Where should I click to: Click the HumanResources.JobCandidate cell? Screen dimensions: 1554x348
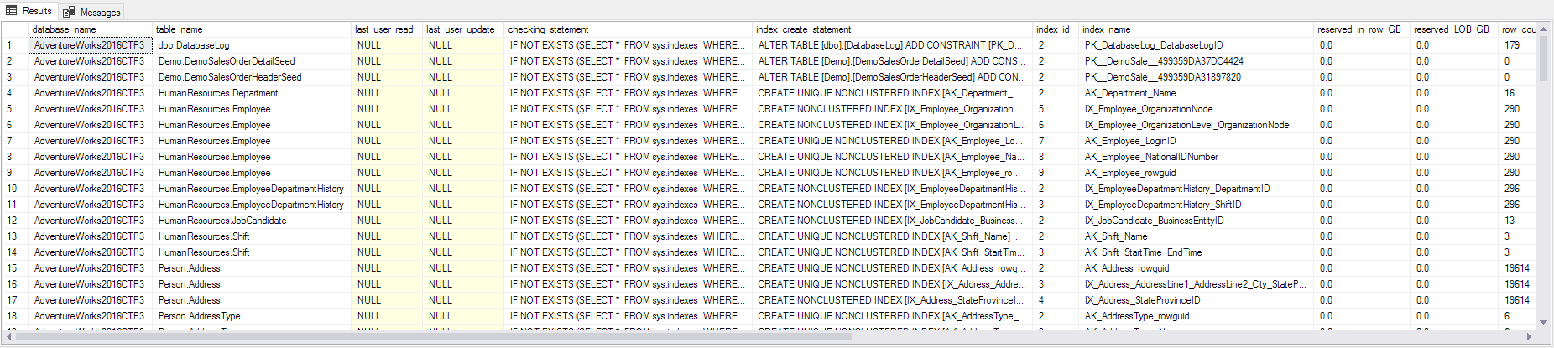coord(252,221)
